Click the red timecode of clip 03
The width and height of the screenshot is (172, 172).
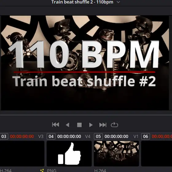22,136
